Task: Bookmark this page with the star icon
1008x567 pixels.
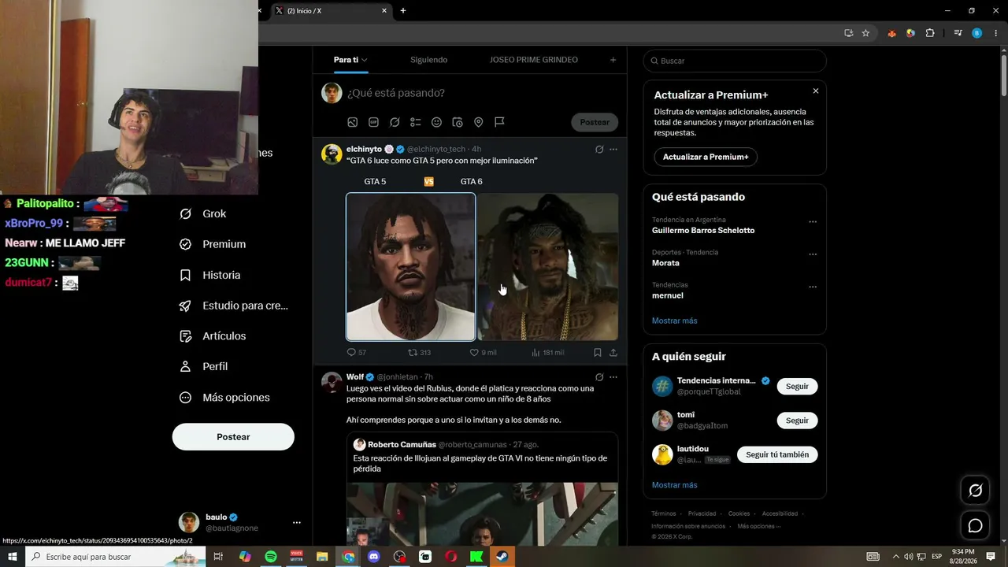Action: coord(865,33)
